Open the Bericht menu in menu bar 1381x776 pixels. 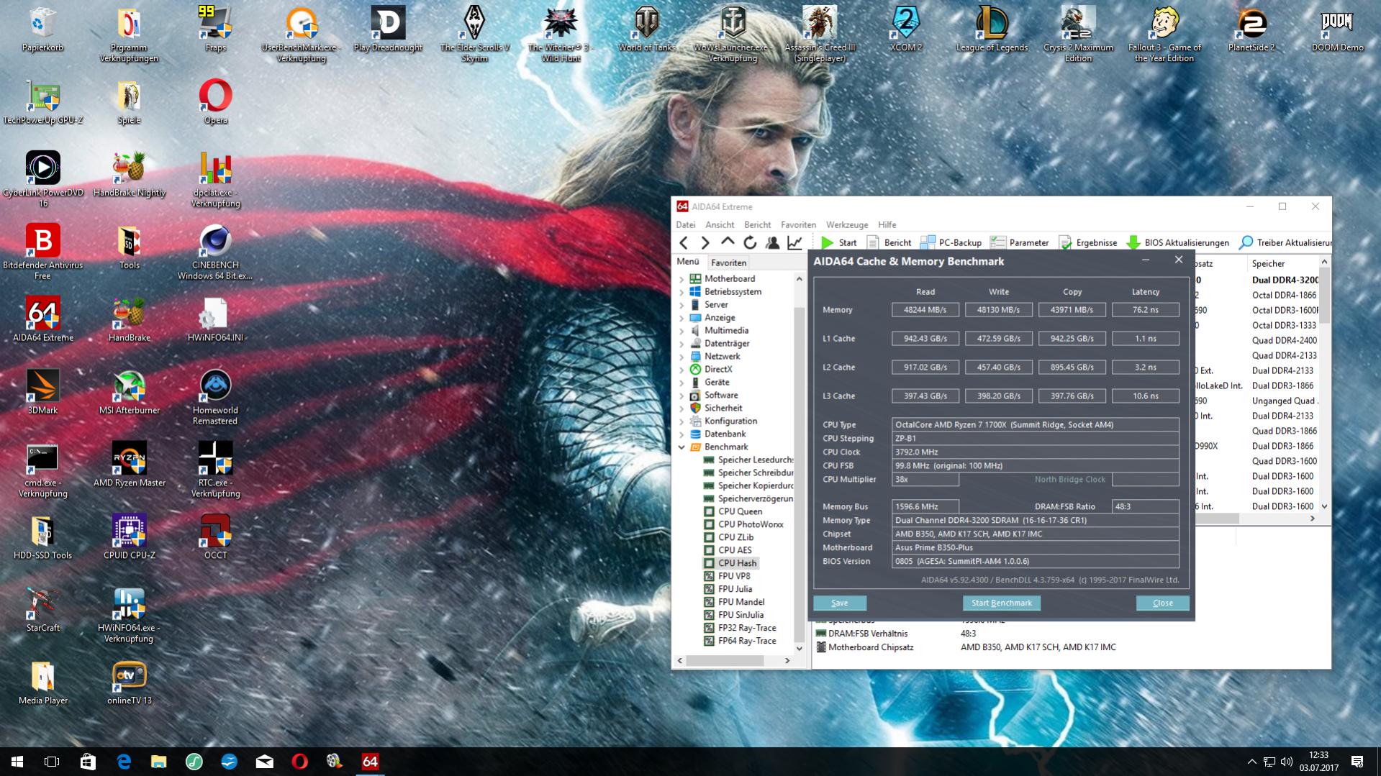[x=757, y=225]
